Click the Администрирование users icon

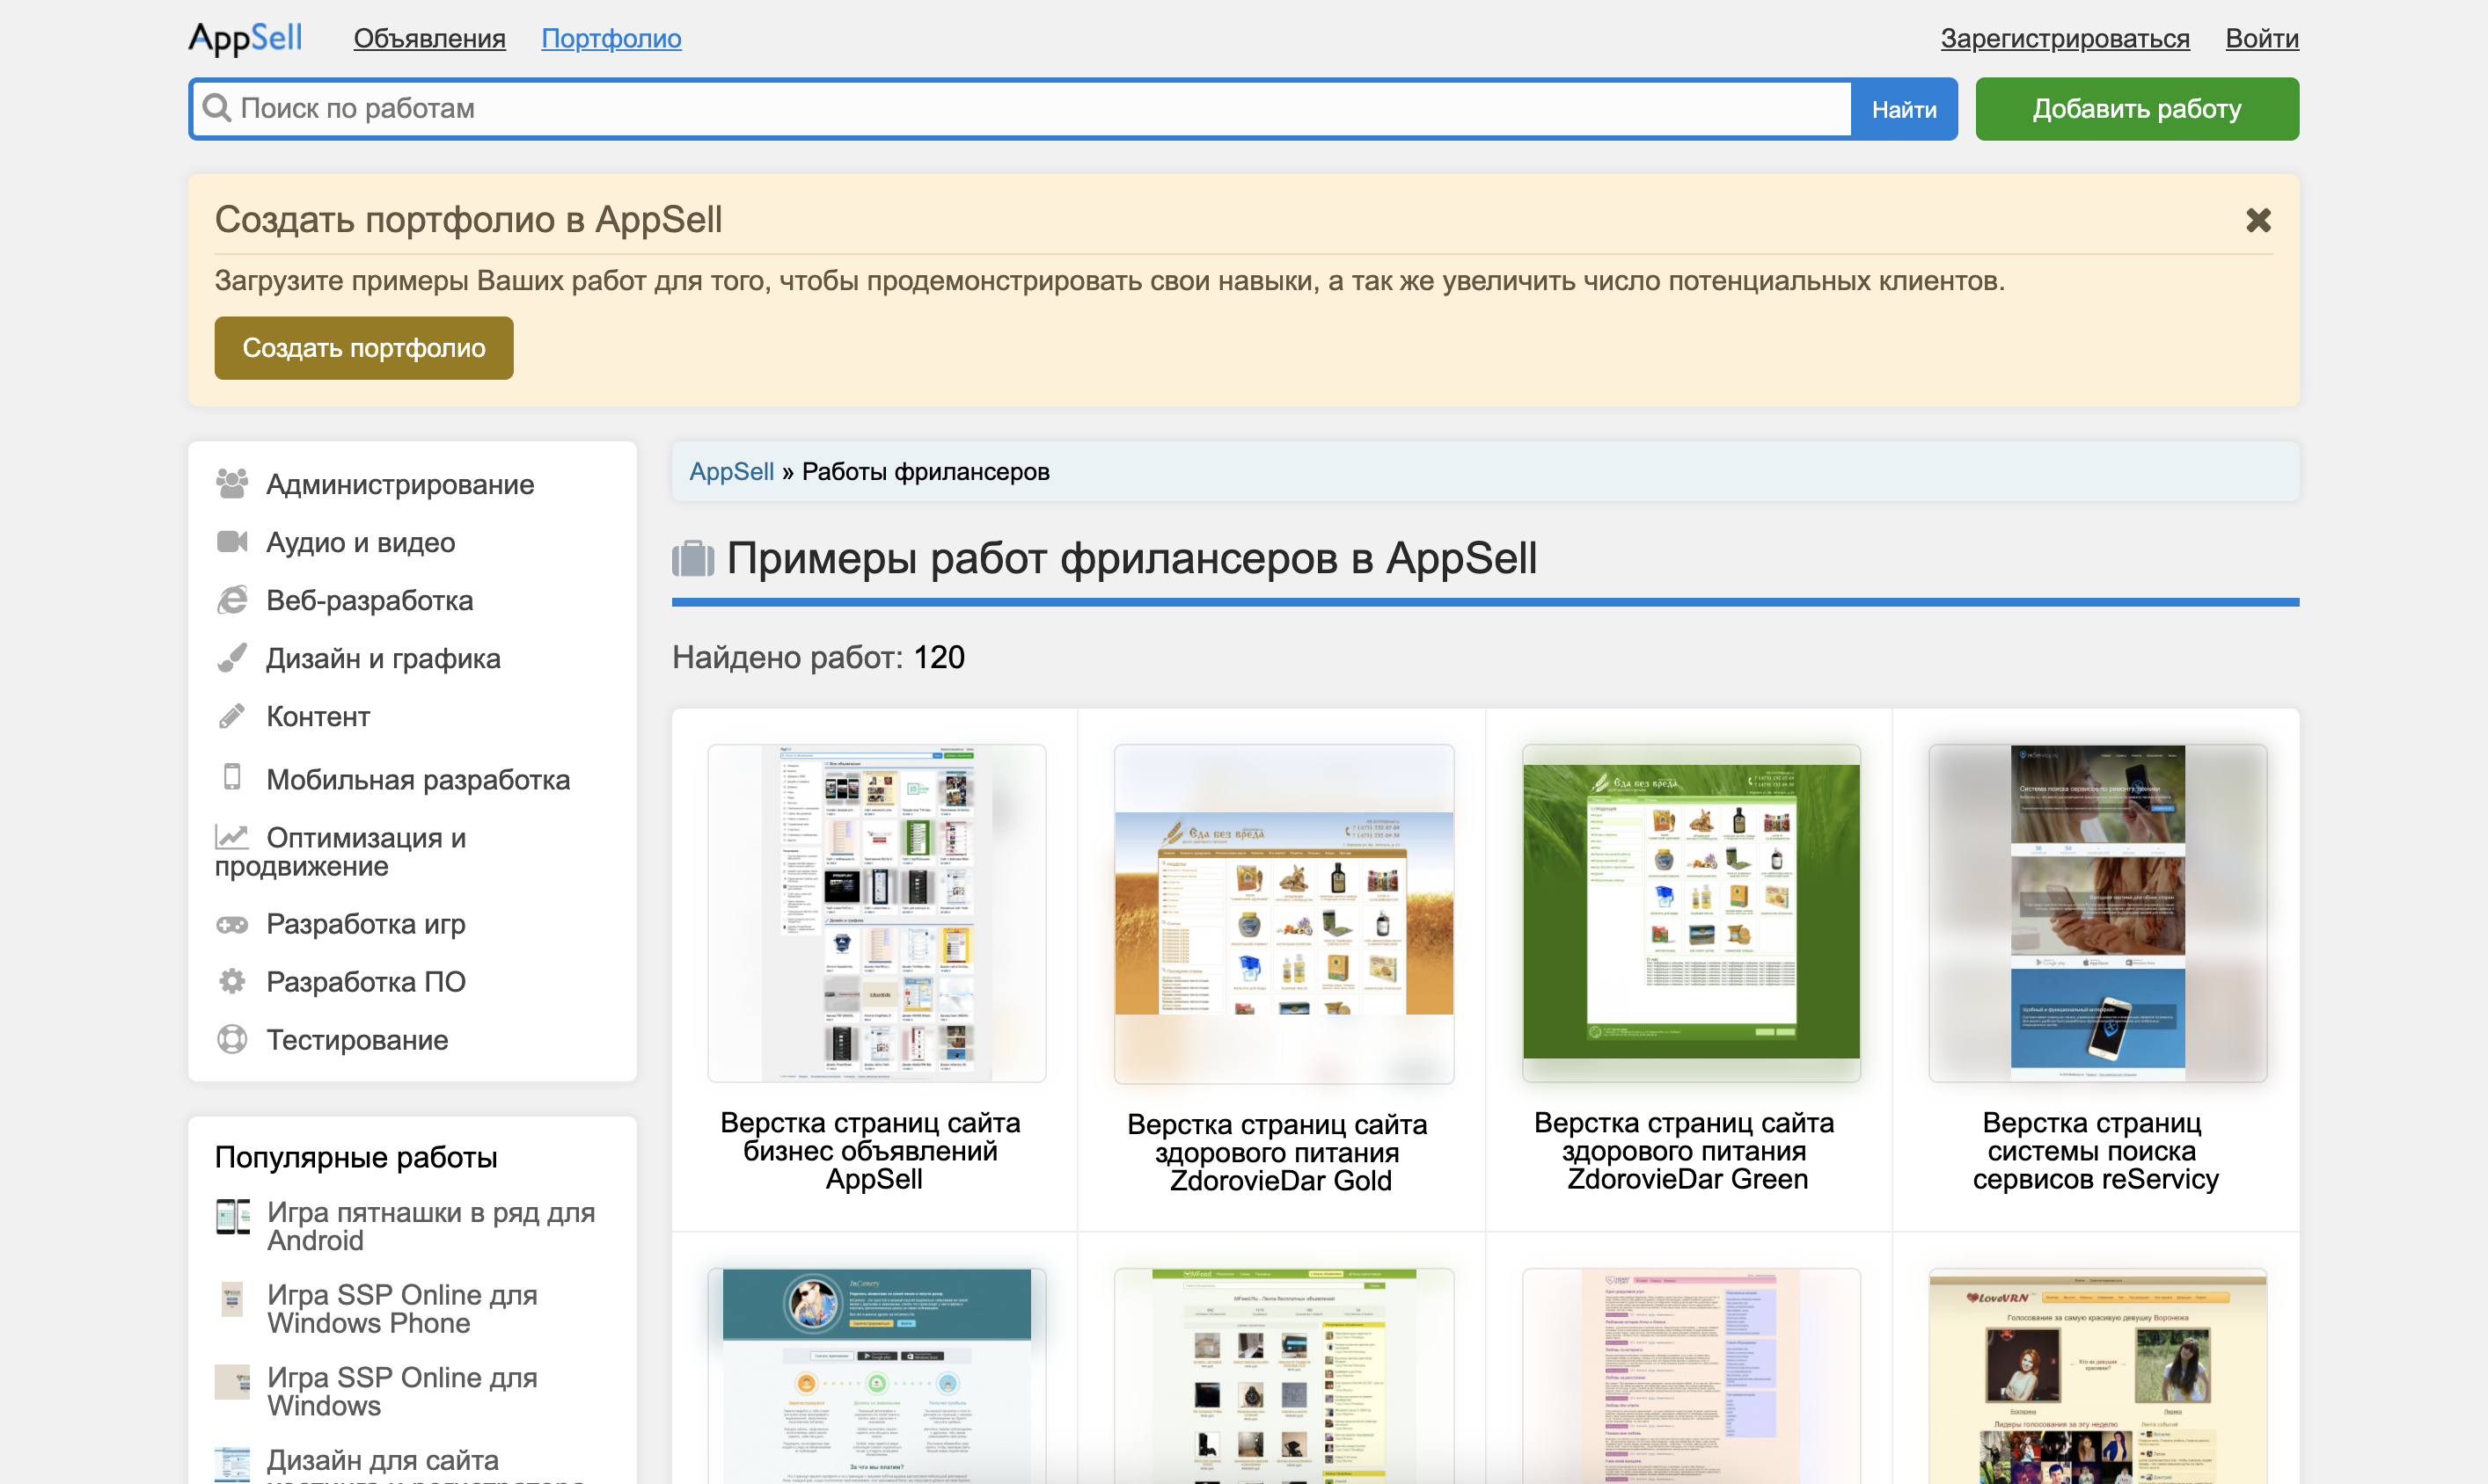232,484
